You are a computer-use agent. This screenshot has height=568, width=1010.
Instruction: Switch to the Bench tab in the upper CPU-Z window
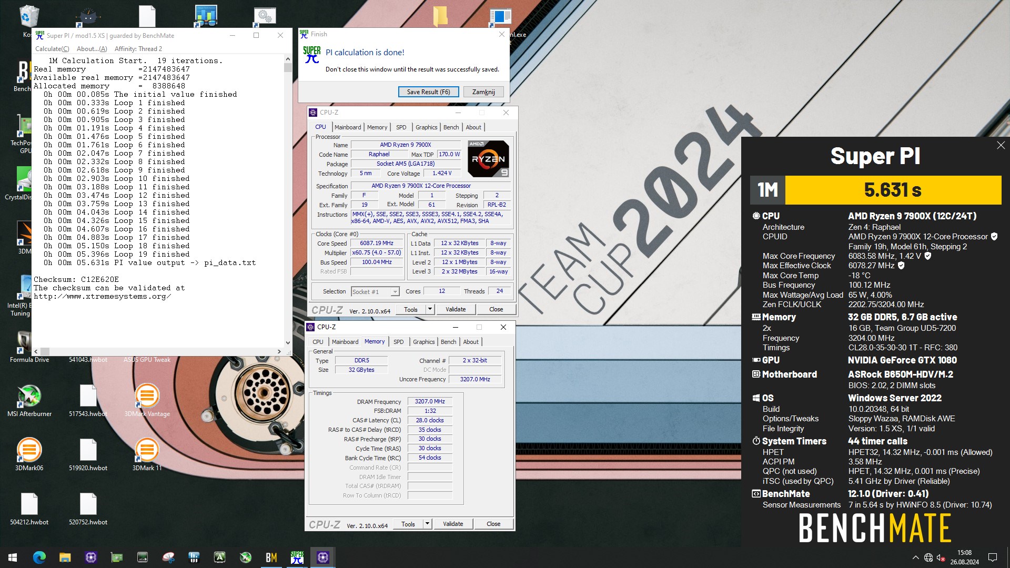[451, 127]
